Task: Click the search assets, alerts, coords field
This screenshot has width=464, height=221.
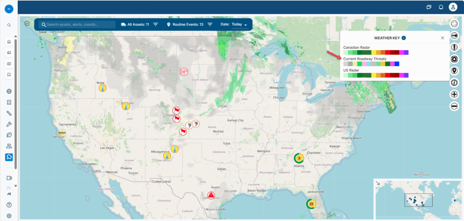Action: pos(77,24)
